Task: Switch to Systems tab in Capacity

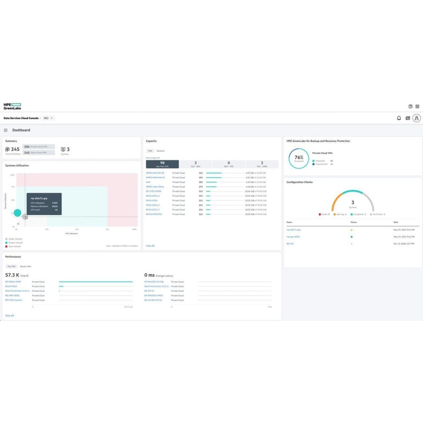Action: point(160,151)
